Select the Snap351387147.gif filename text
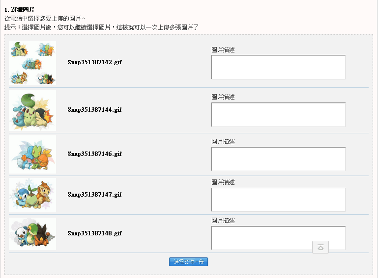 (94, 195)
